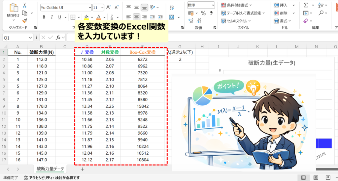Toggle center horizontal alignment

(137, 17)
